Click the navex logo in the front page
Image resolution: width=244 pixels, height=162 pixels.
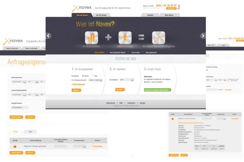tap(82, 8)
